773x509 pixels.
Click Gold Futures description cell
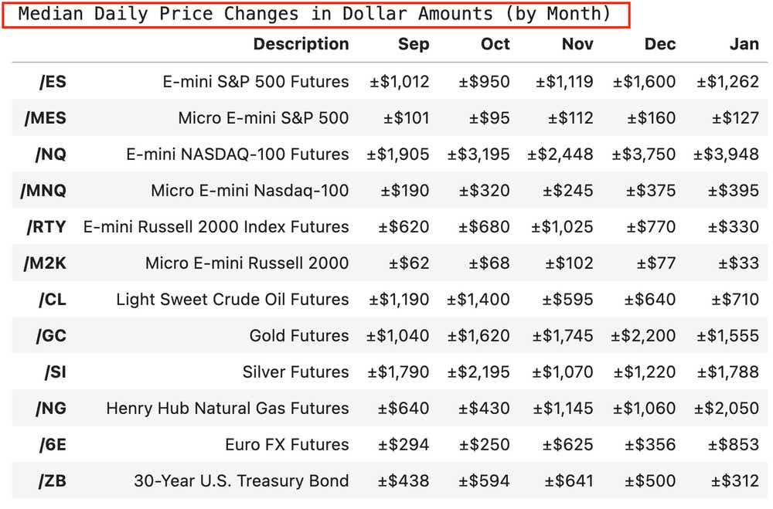298,336
